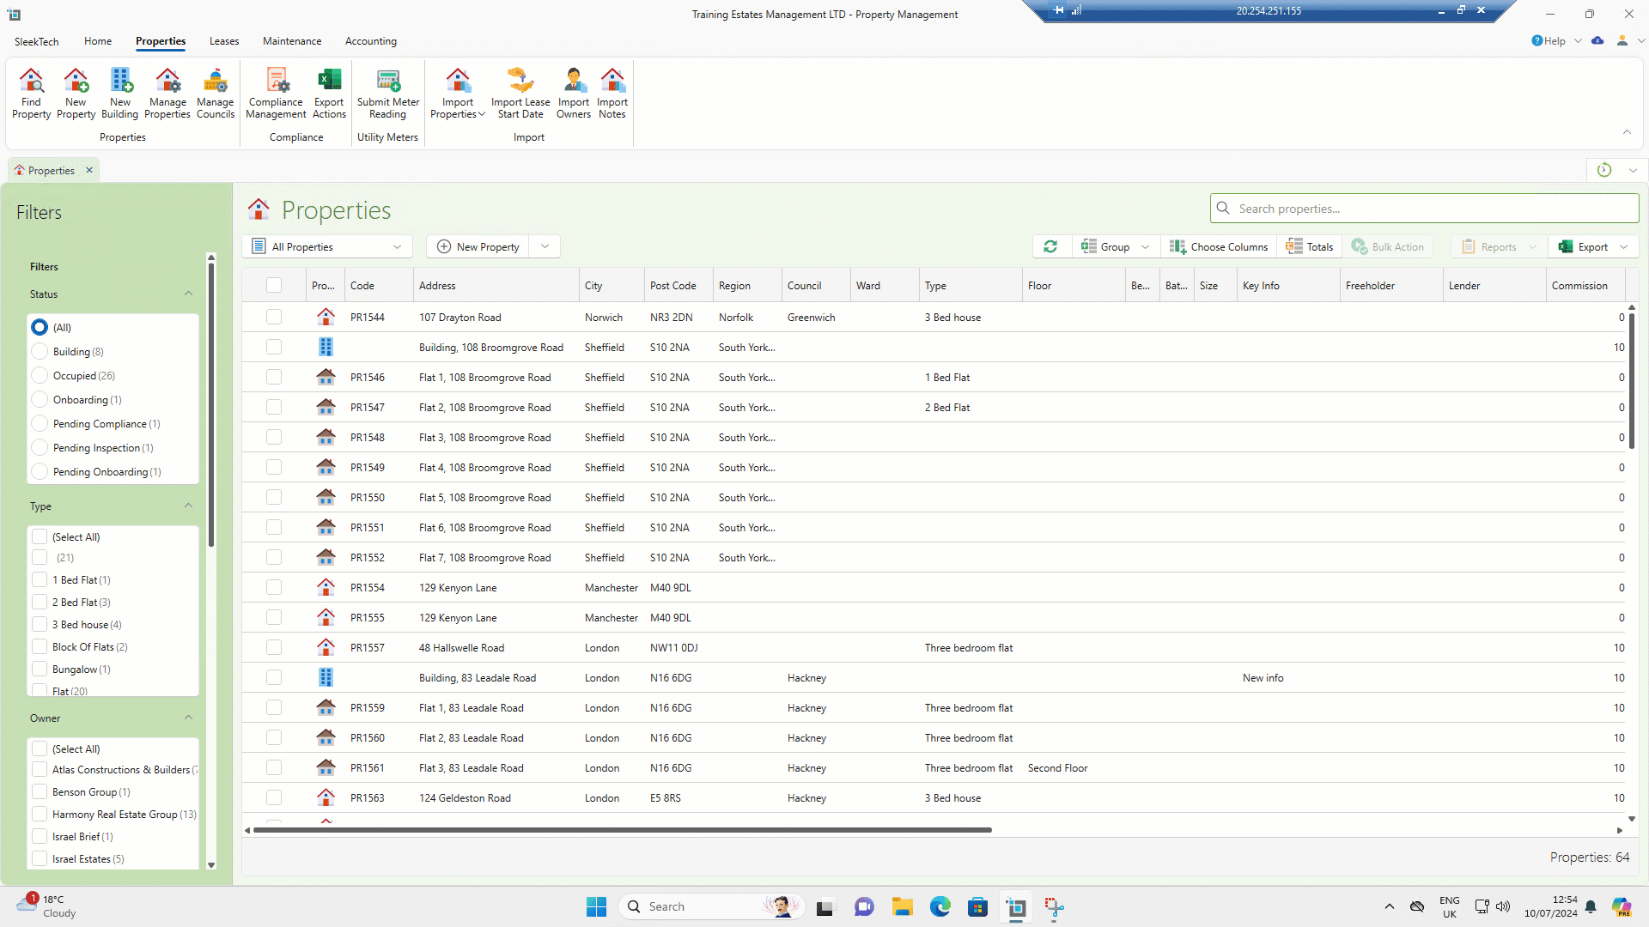Select the Occupied status radio button
Image resolution: width=1649 pixels, height=927 pixels.
pos(40,376)
